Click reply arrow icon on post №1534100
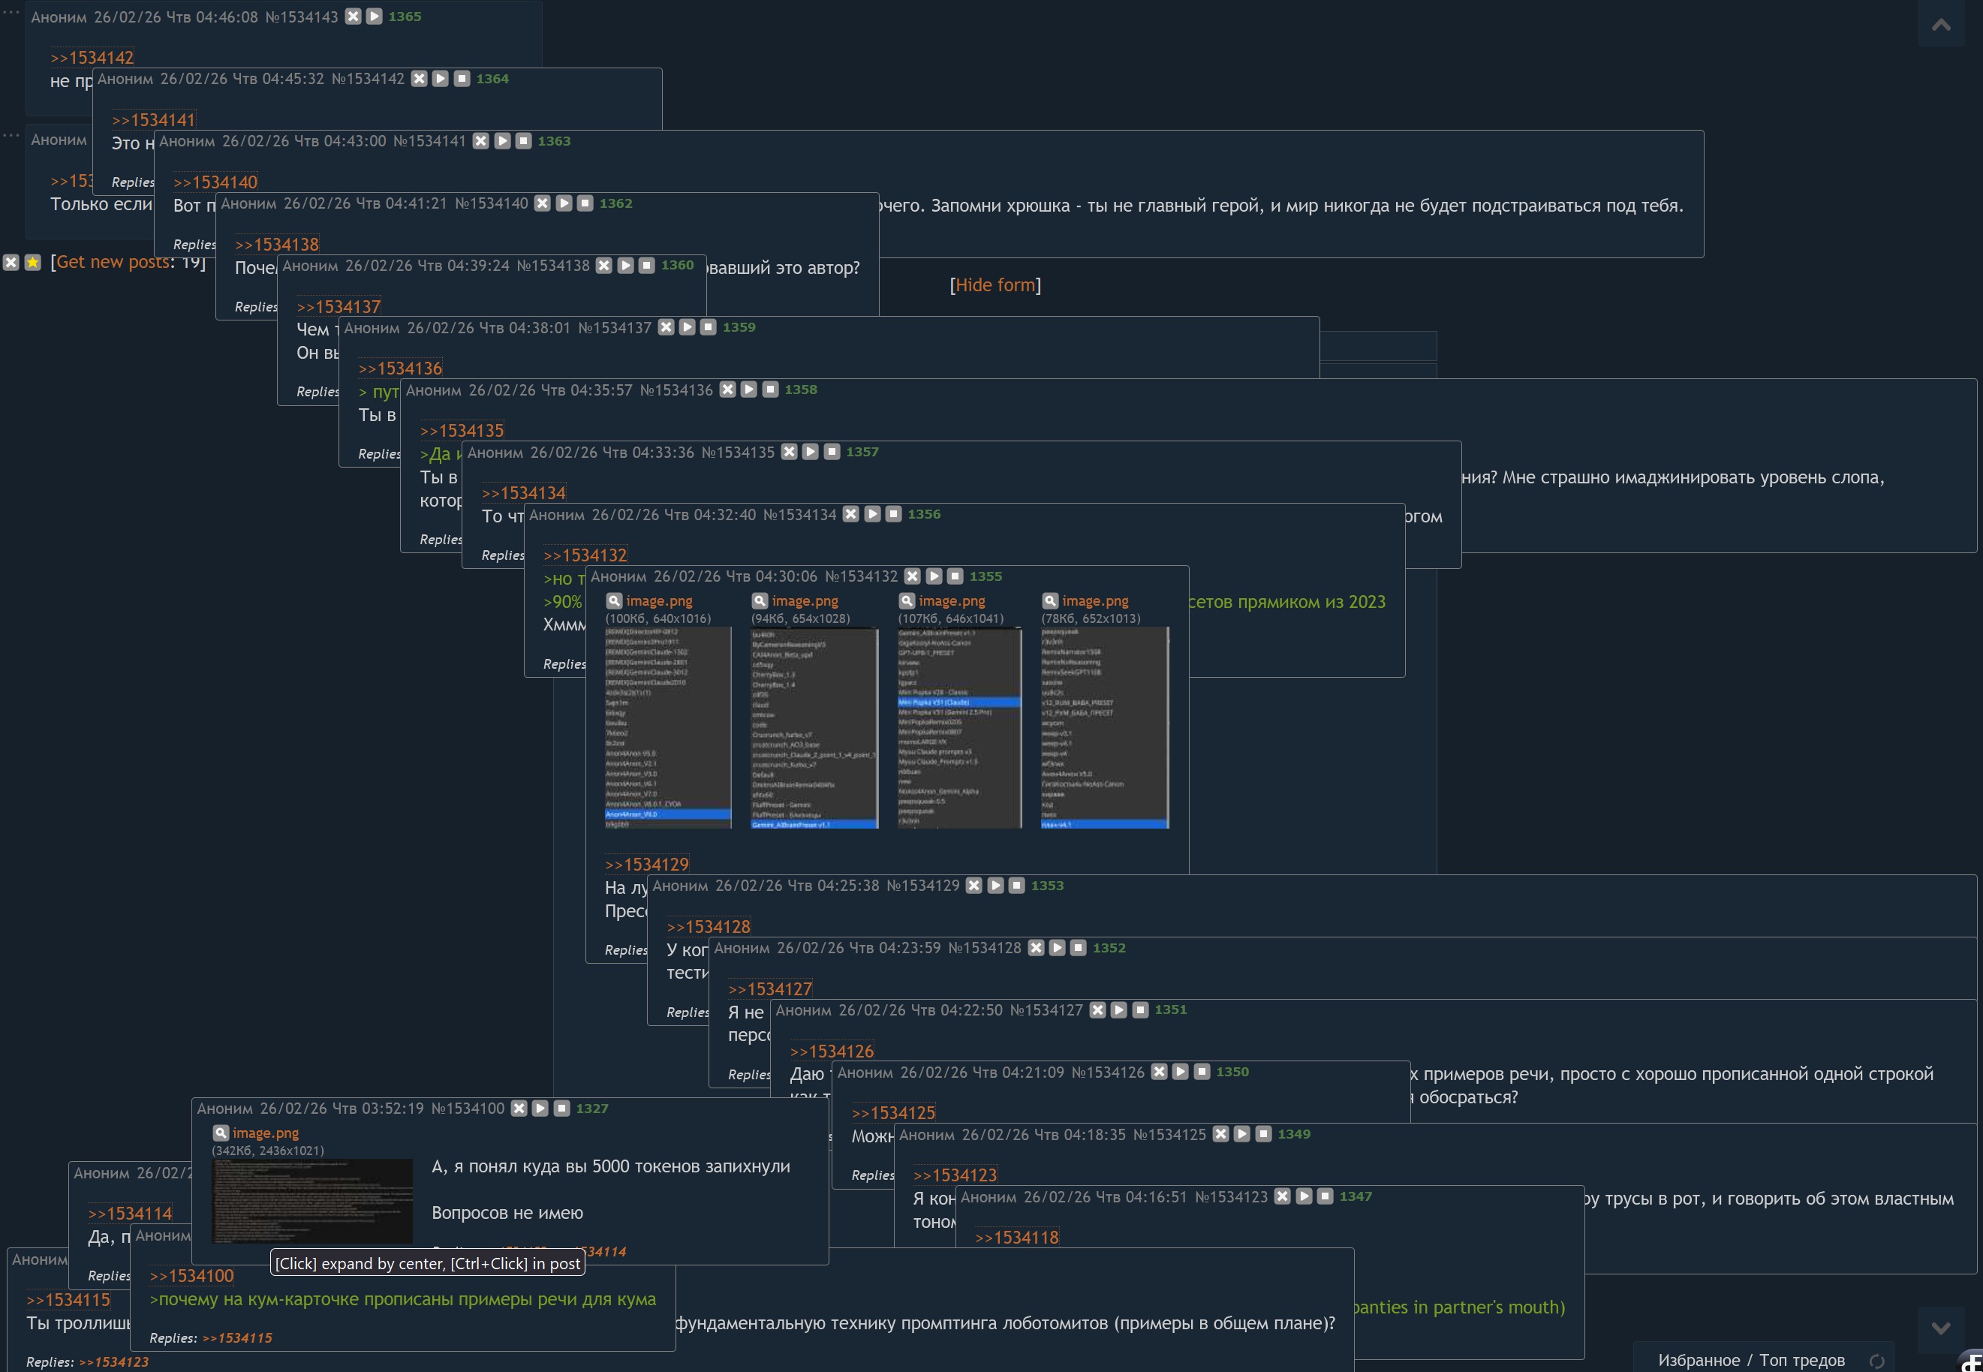 (540, 1108)
